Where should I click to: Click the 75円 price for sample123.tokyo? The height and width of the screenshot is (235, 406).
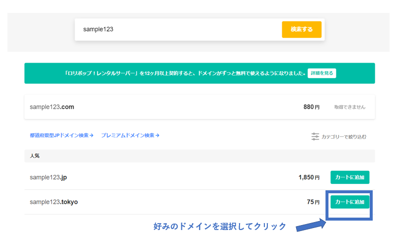(313, 202)
